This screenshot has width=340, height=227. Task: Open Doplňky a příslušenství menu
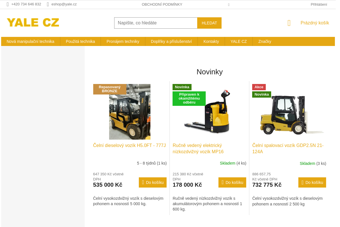point(171,41)
